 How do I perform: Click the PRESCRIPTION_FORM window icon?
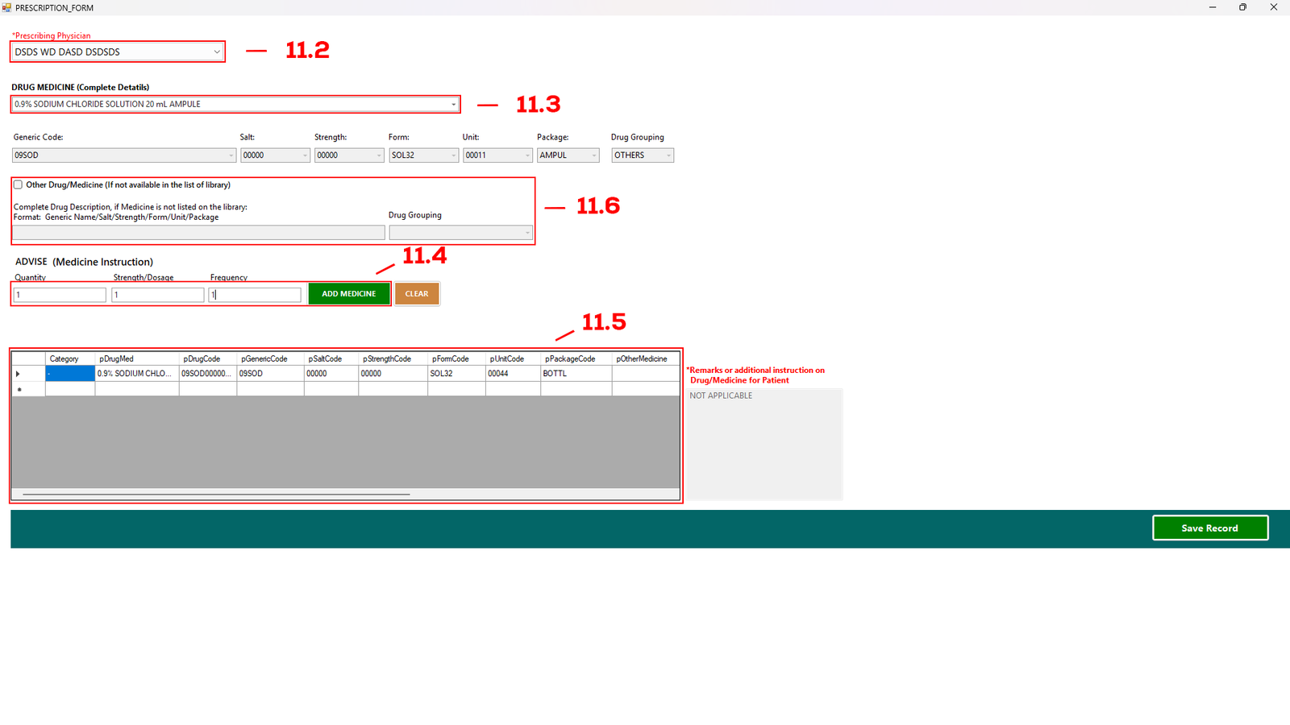(6, 7)
